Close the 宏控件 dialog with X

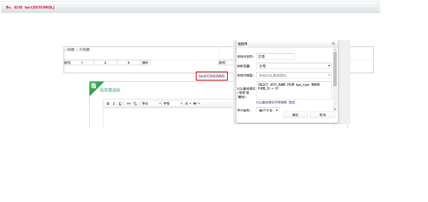click(333, 44)
